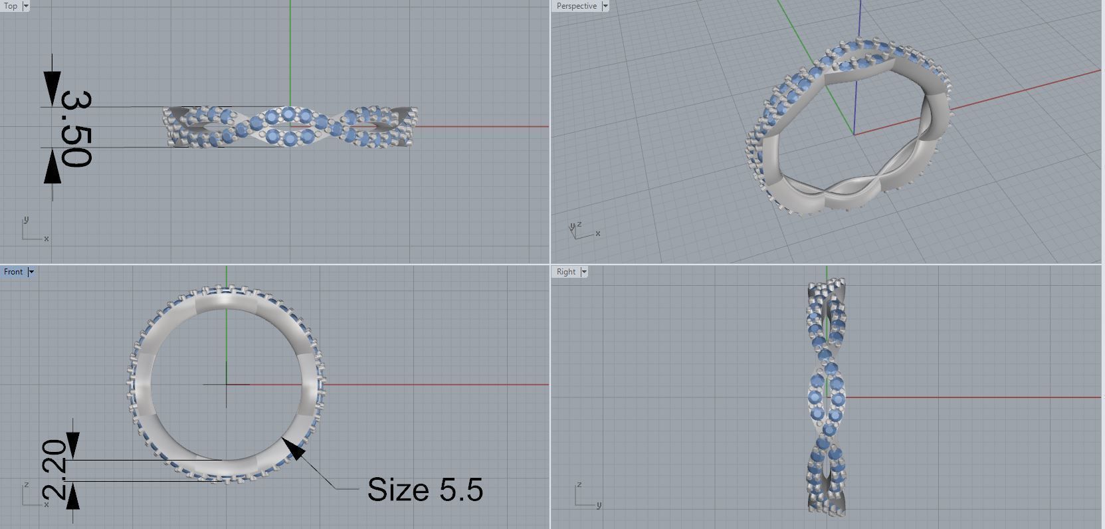The width and height of the screenshot is (1105, 529).
Task: Select the twisted ring in Right viewport
Action: pyautogui.click(x=827, y=396)
